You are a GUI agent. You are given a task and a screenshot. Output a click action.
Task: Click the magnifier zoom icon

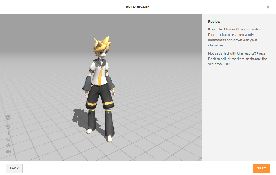pyautogui.click(x=8, y=139)
